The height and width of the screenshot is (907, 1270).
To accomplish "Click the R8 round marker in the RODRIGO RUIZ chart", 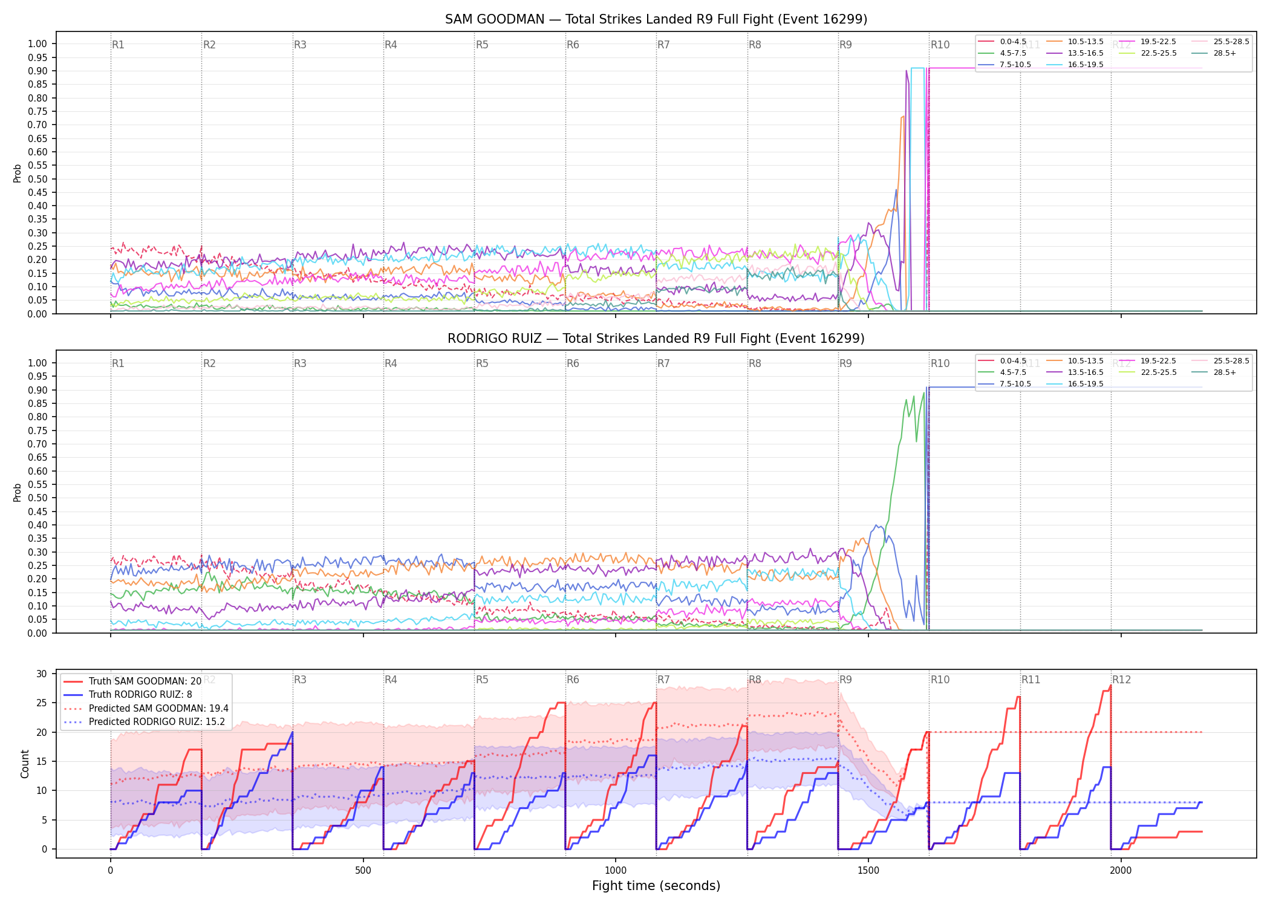I will click(755, 363).
